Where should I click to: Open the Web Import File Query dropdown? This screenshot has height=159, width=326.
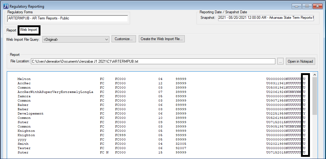(76, 39)
